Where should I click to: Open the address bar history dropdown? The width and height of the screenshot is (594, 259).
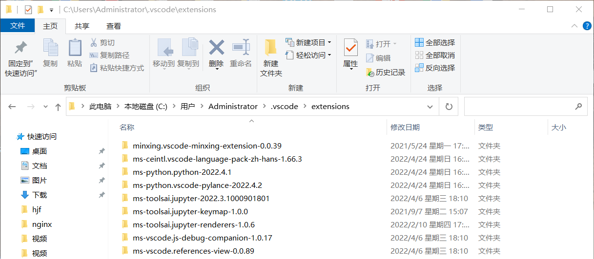coord(430,107)
